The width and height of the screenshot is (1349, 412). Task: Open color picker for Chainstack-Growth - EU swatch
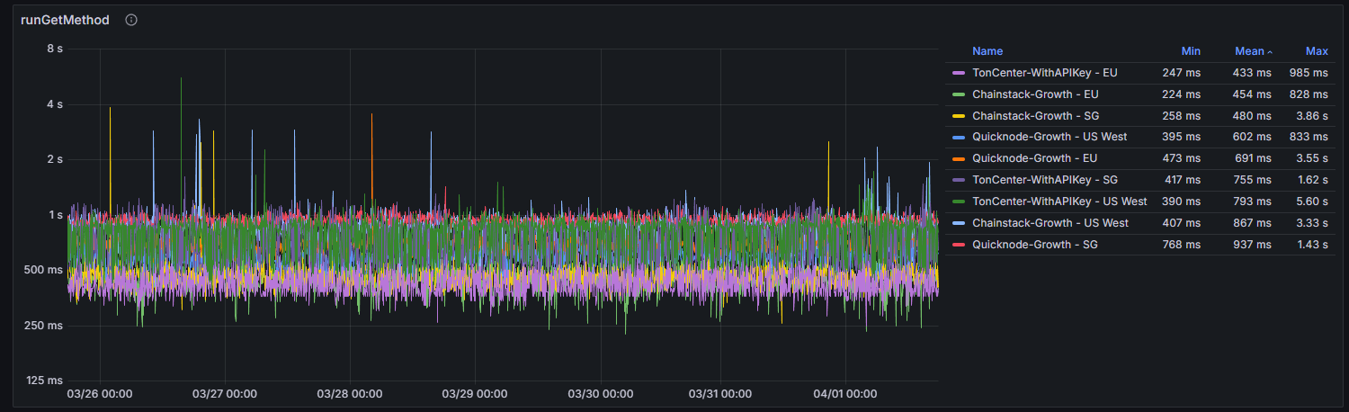[959, 94]
